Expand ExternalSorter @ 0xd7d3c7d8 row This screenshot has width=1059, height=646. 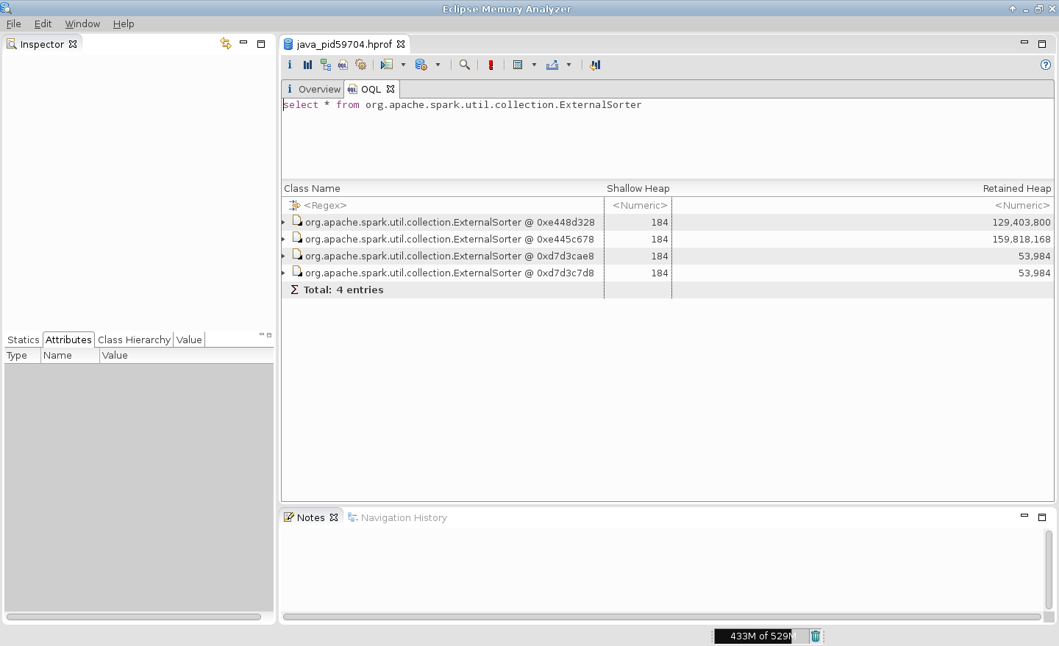click(284, 273)
